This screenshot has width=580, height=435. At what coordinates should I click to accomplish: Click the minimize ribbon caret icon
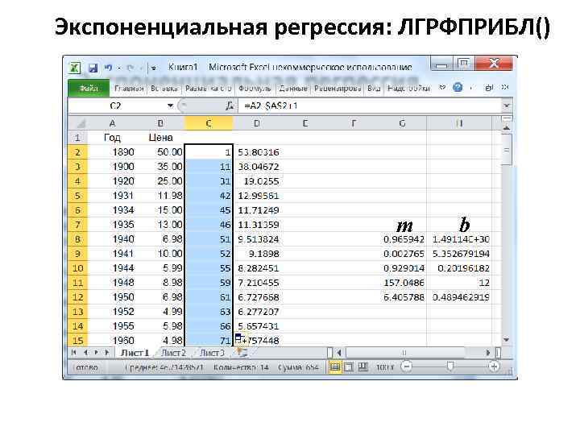click(x=442, y=88)
